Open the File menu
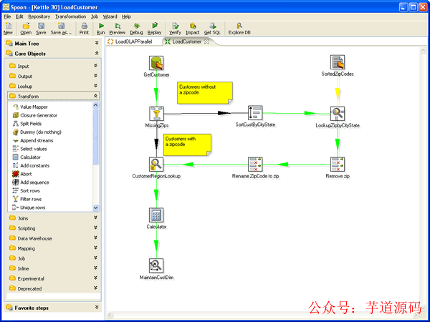This screenshot has width=430, height=322. coord(7,16)
